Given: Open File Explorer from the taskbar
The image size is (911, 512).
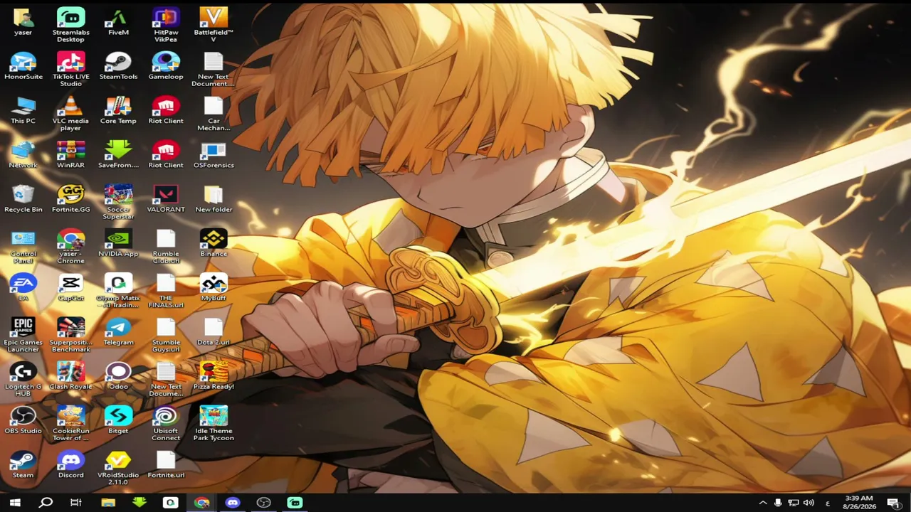Looking at the screenshot, I should 108,503.
